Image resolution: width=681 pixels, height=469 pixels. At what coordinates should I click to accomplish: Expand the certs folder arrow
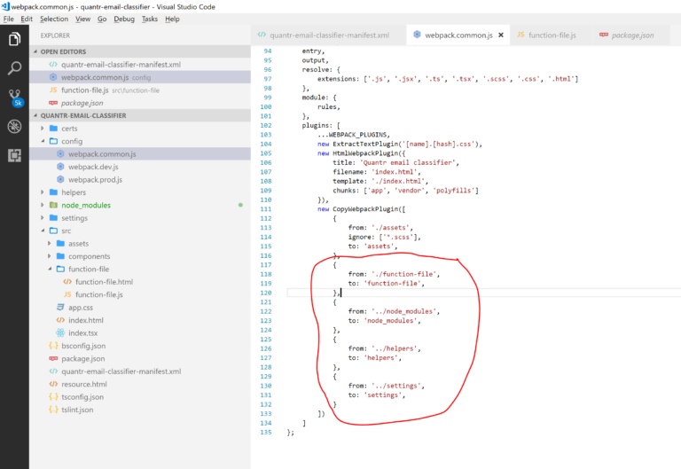click(43, 128)
